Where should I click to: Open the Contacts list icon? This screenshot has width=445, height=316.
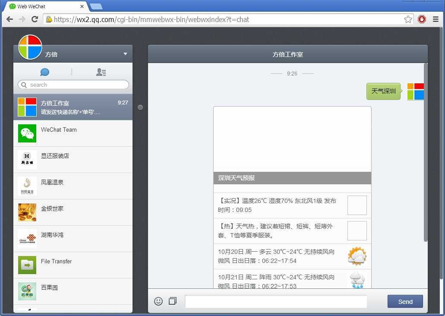tap(101, 72)
